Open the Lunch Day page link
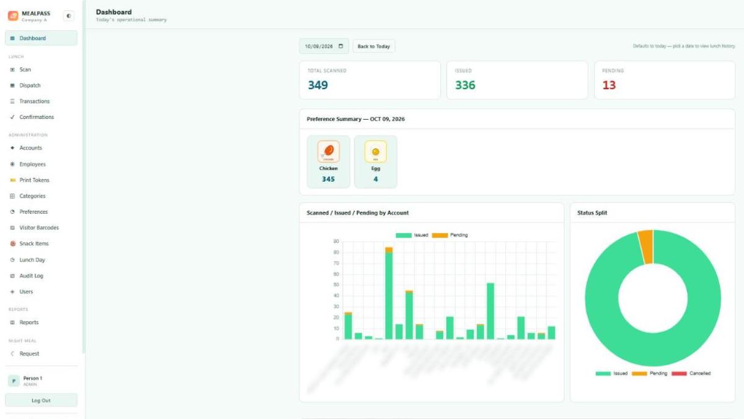Viewport: 744px width, 419px height. click(41, 260)
